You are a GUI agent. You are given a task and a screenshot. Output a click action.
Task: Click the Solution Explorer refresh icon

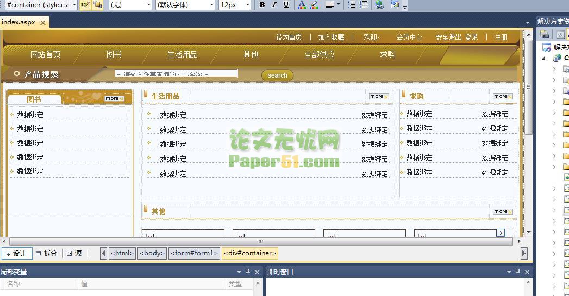560,34
